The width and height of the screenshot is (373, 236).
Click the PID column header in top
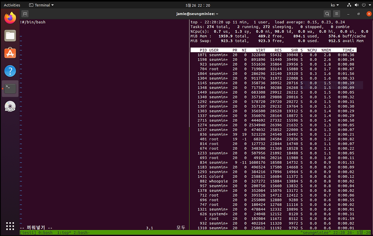click(203, 50)
